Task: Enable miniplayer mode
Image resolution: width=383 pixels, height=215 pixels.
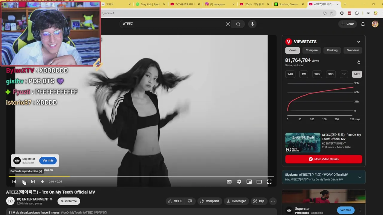Action: point(249,182)
